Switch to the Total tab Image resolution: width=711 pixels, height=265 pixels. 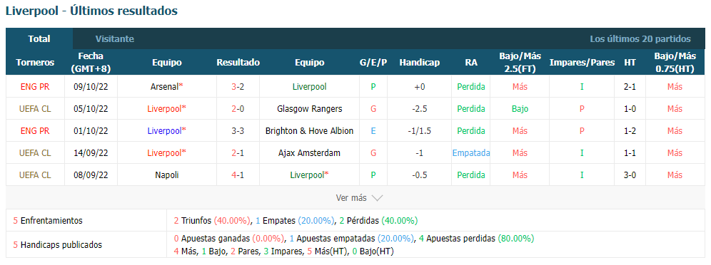39,39
